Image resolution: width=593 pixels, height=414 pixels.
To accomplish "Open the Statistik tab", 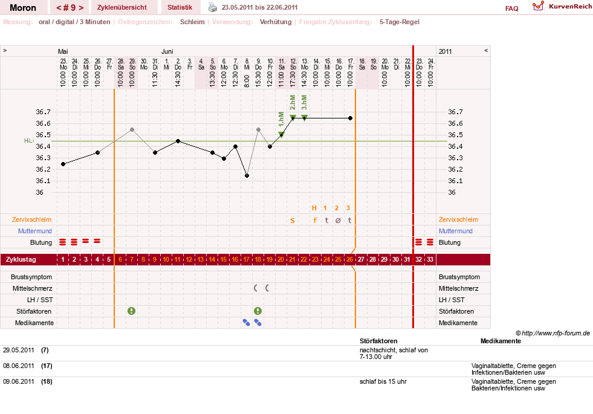I will tap(180, 8).
